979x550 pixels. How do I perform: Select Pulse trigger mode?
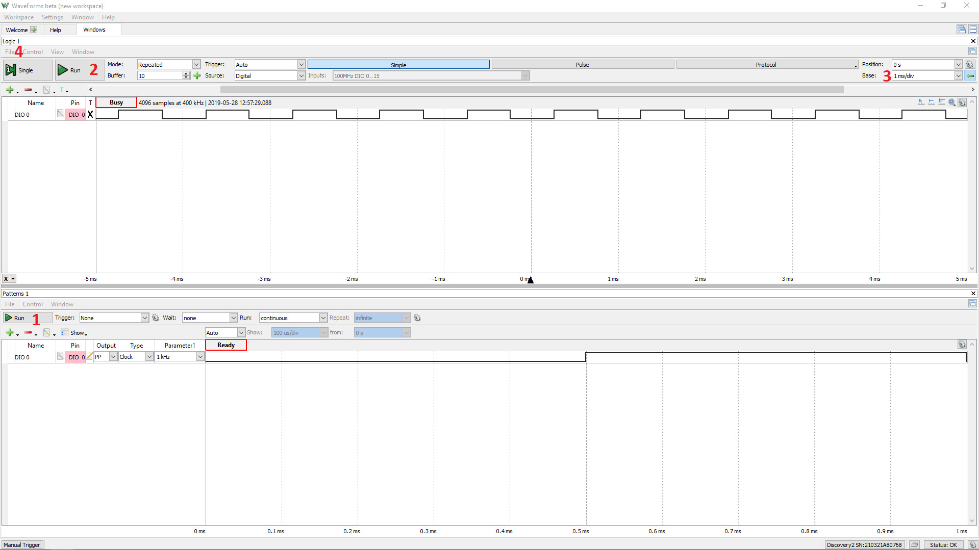583,65
